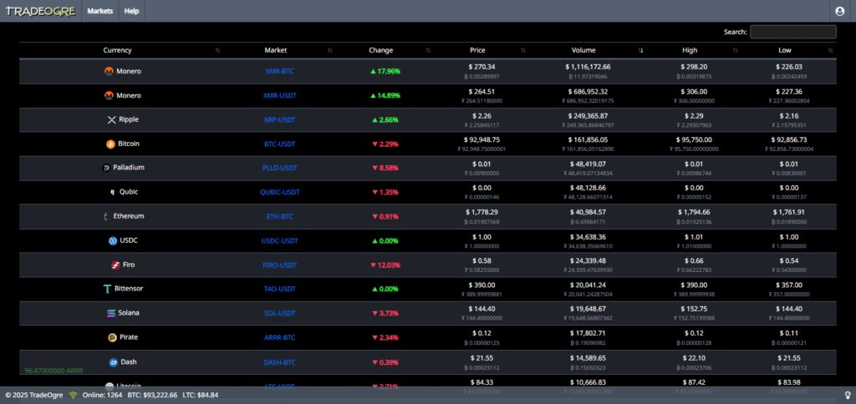Click the blue Dash coin icon
This screenshot has width=856, height=404.
pyautogui.click(x=114, y=362)
